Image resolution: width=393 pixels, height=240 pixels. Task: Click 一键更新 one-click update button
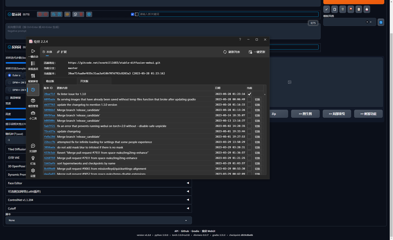pos(257,52)
